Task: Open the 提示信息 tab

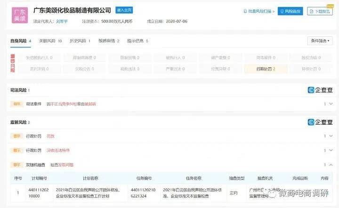Action: pos(137,41)
